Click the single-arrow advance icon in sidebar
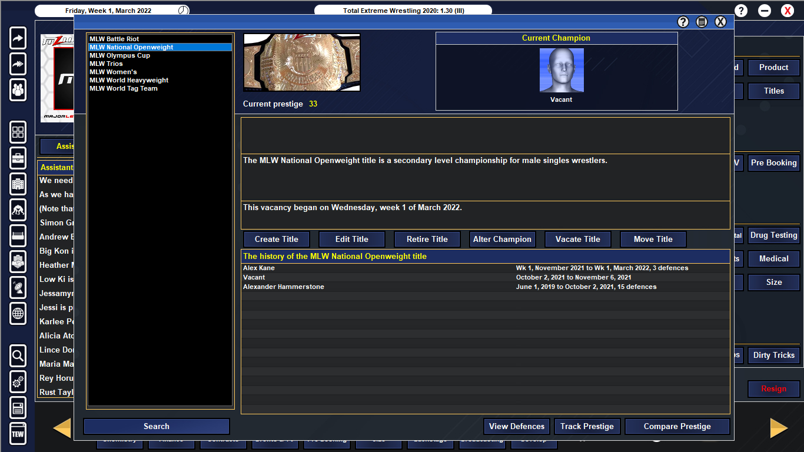Viewport: 804px width, 452px height. tap(18, 38)
